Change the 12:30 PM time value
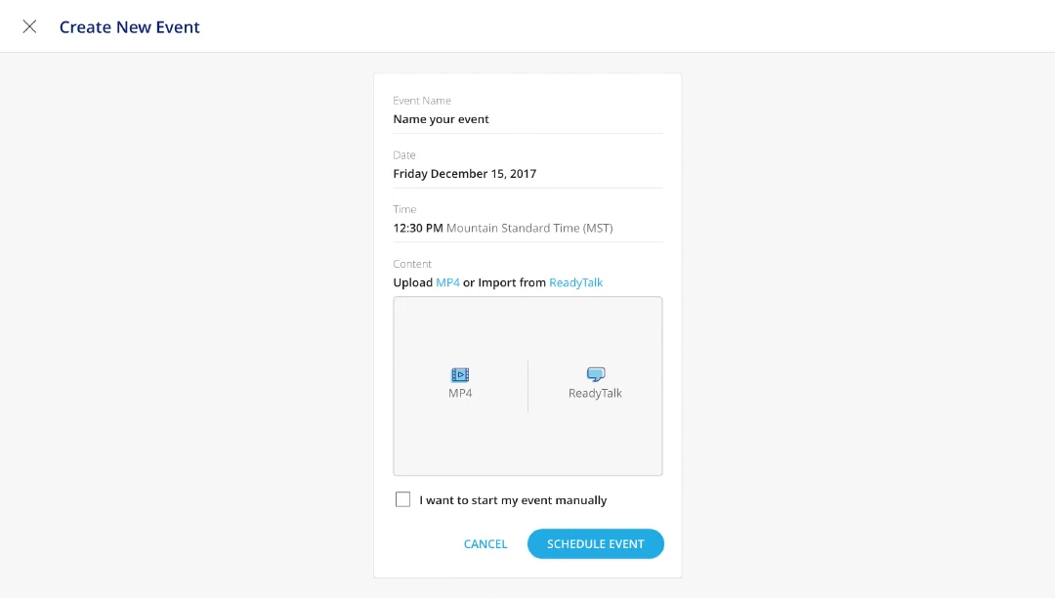1055x598 pixels. click(418, 228)
